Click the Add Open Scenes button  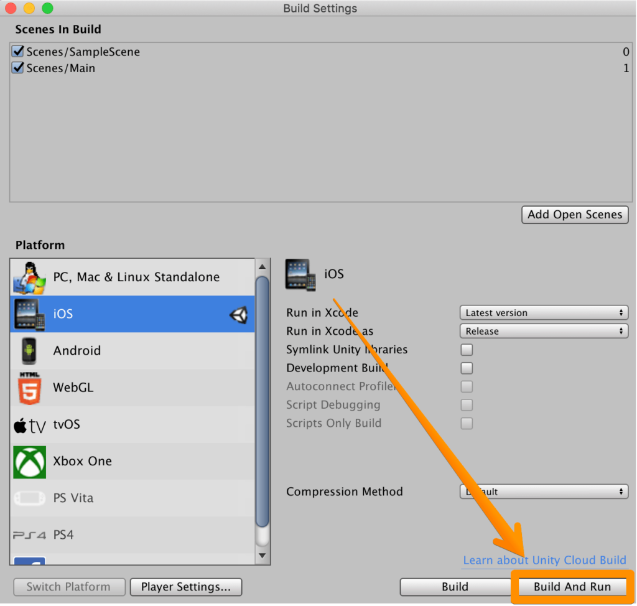[x=574, y=215]
